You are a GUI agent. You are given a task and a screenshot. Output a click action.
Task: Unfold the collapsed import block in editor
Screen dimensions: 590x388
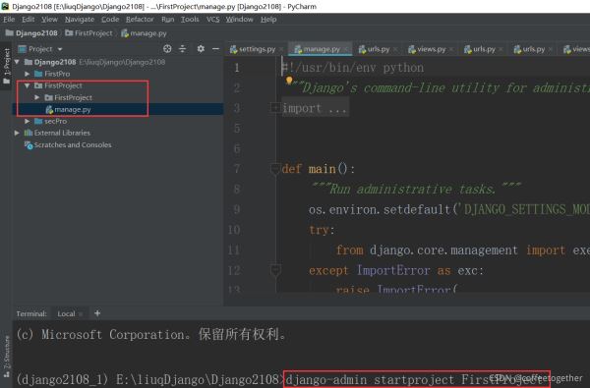click(x=275, y=108)
